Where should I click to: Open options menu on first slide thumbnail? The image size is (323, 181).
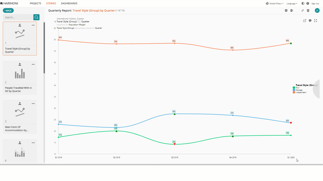pos(33,25)
